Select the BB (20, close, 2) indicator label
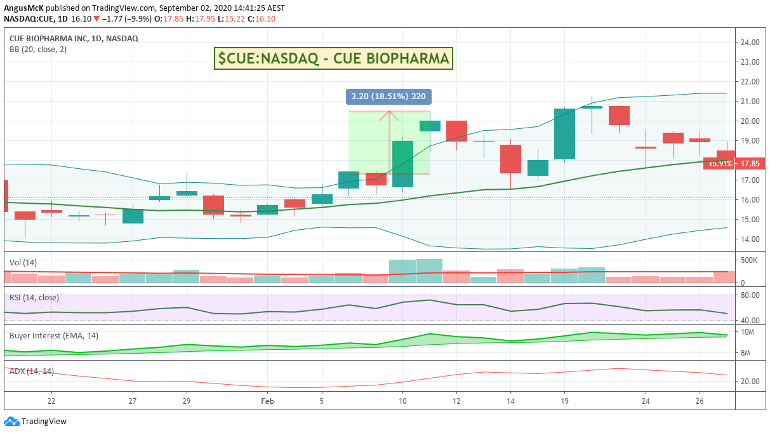 point(37,50)
